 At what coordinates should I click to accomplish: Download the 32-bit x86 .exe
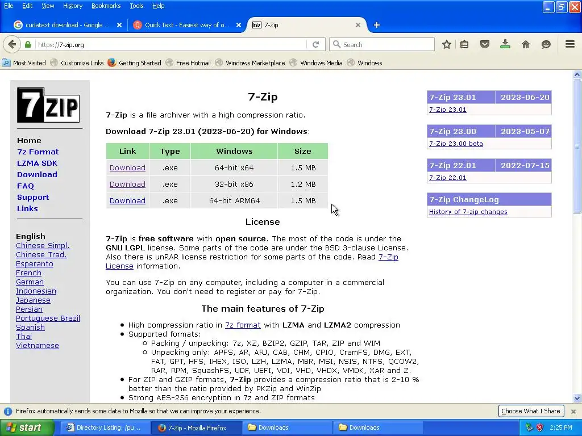[x=127, y=185]
